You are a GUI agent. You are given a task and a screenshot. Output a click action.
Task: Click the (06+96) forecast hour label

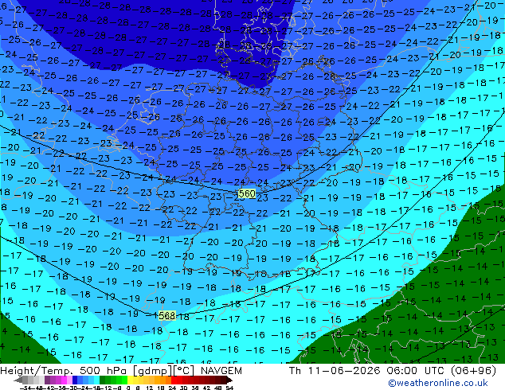click(x=473, y=371)
